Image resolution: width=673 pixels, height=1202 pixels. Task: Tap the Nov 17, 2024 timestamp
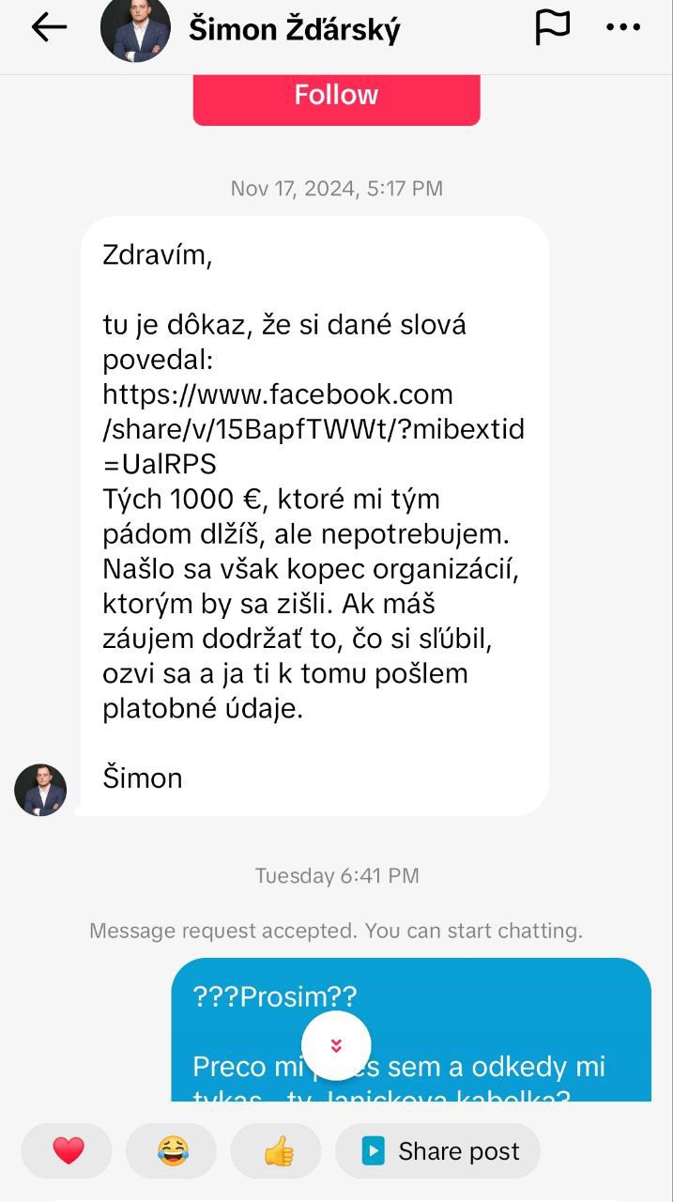click(336, 188)
